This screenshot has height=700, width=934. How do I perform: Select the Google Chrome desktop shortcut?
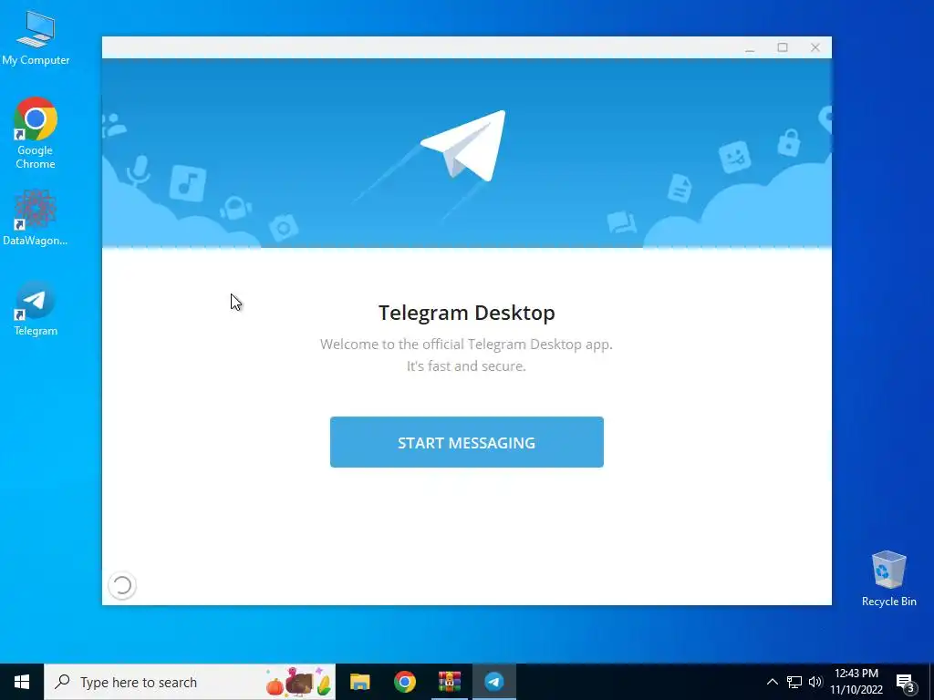click(36, 133)
